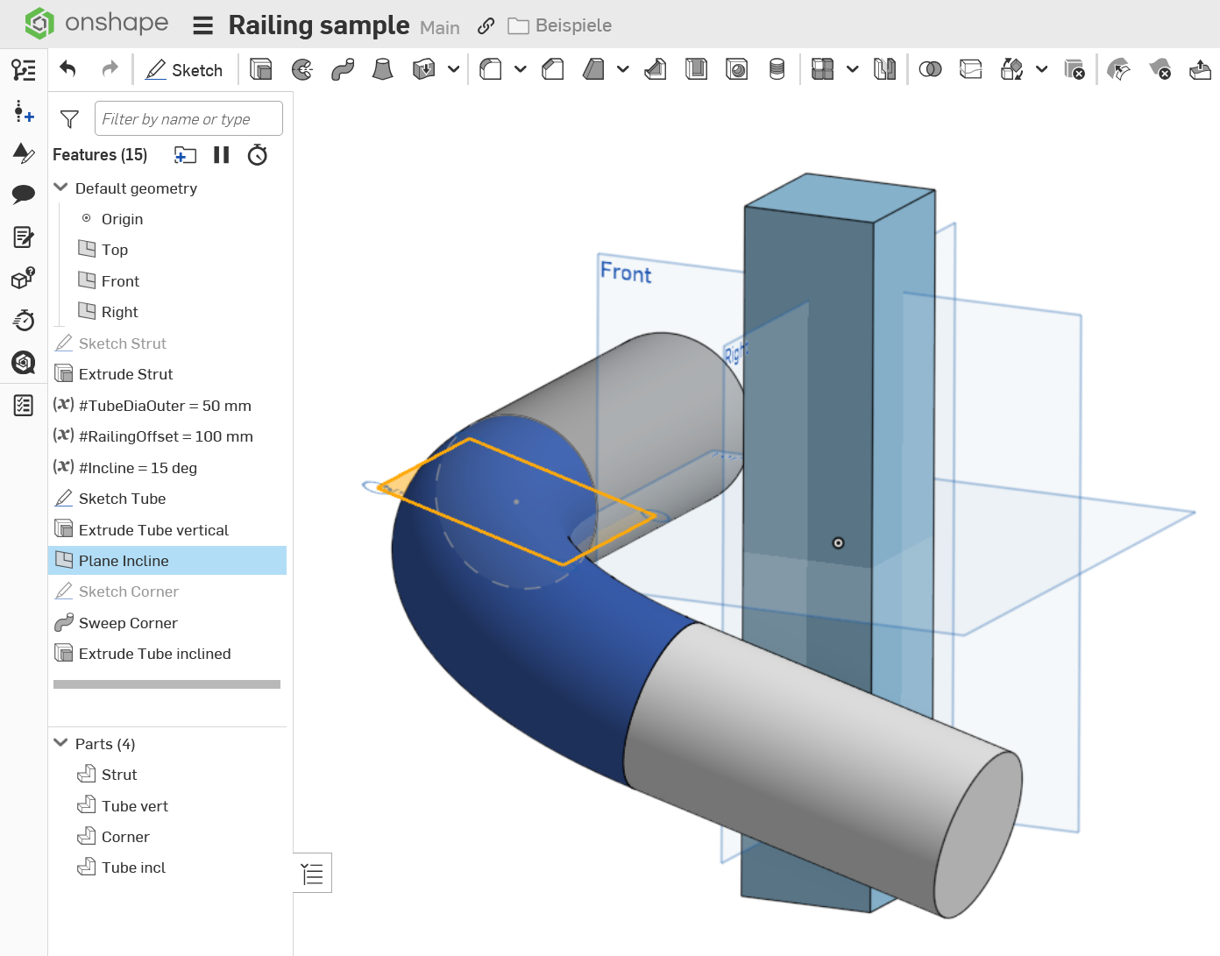Open the dropdown next to Draft tool

tap(622, 69)
